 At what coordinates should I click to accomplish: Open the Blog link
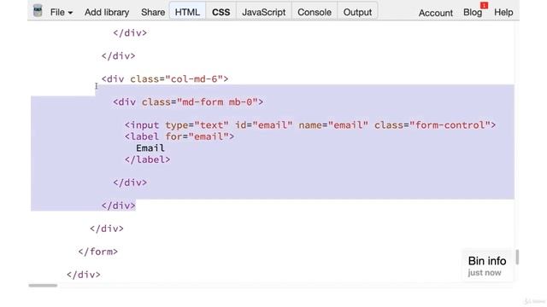pos(473,12)
